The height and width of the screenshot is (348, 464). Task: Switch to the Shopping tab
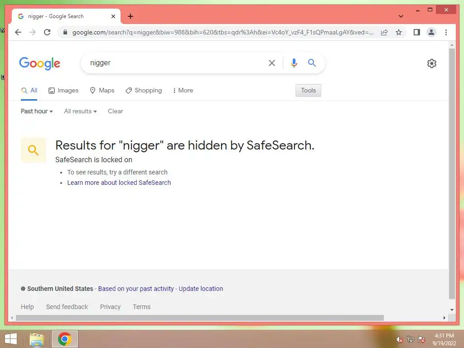coord(144,90)
